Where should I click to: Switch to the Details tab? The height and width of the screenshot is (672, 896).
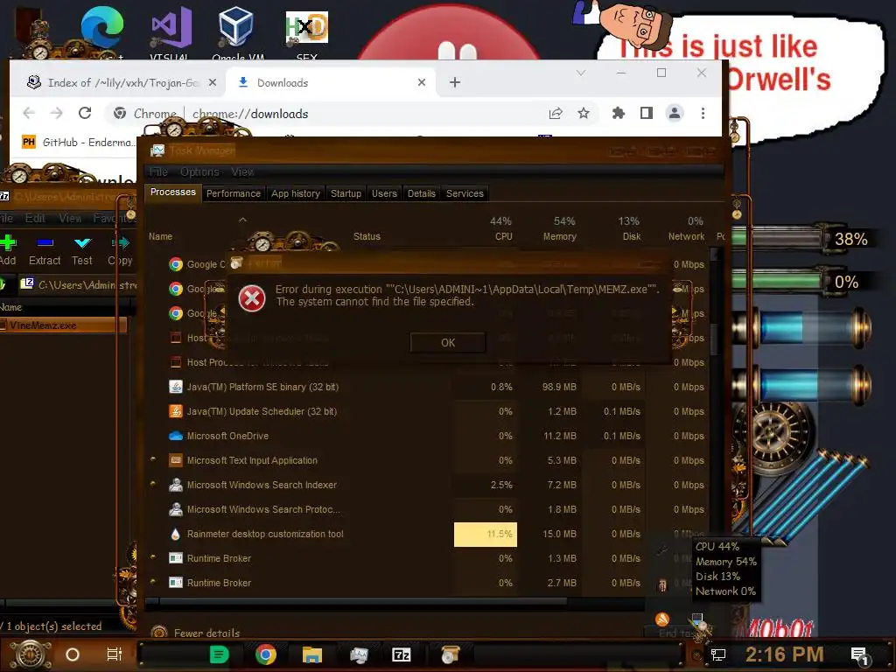(421, 193)
